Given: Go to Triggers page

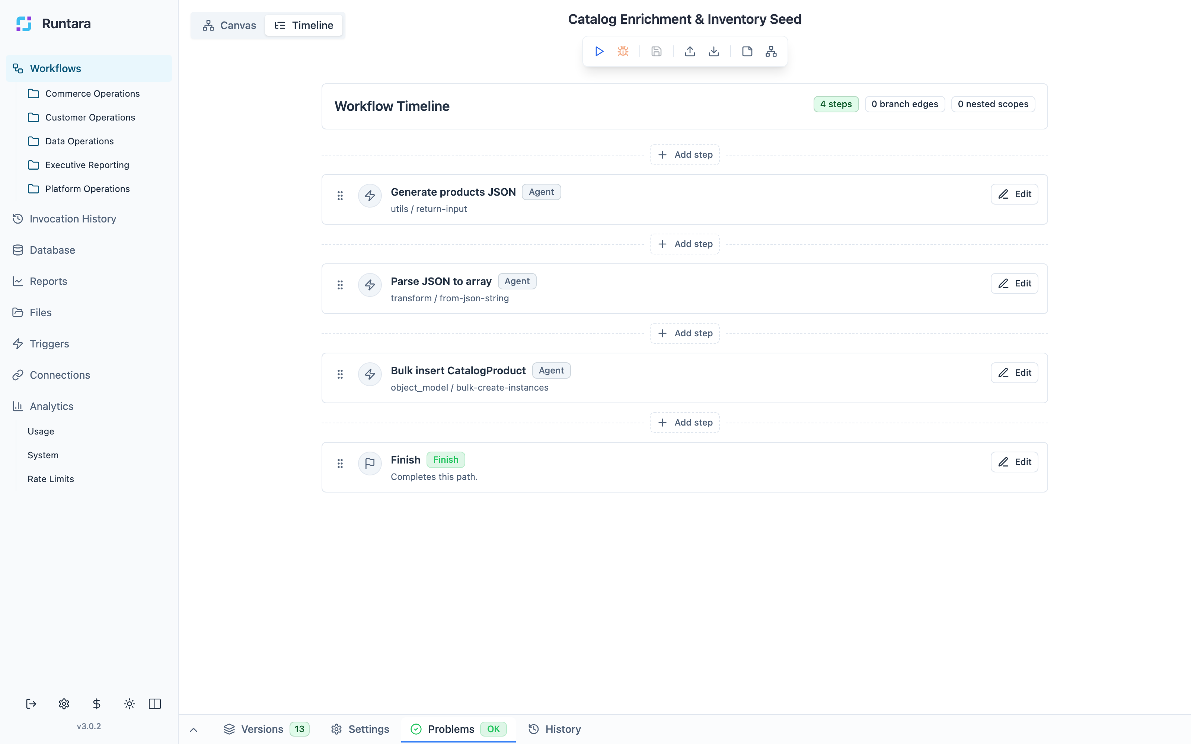Looking at the screenshot, I should click(89, 343).
